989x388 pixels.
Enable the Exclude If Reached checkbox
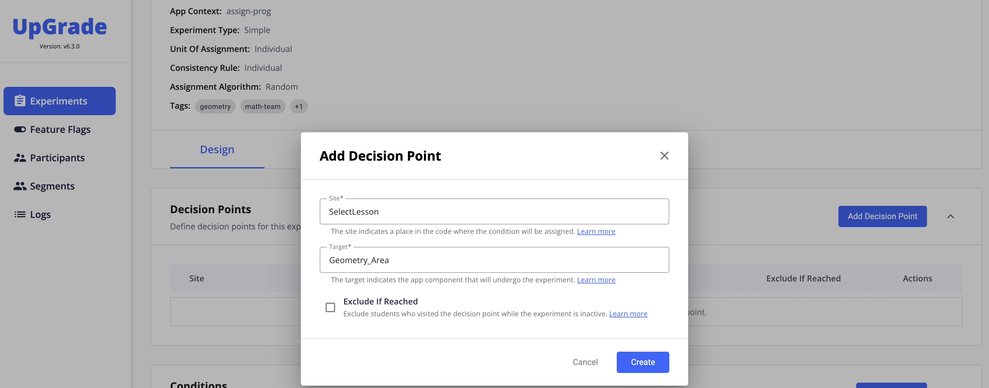[330, 307]
